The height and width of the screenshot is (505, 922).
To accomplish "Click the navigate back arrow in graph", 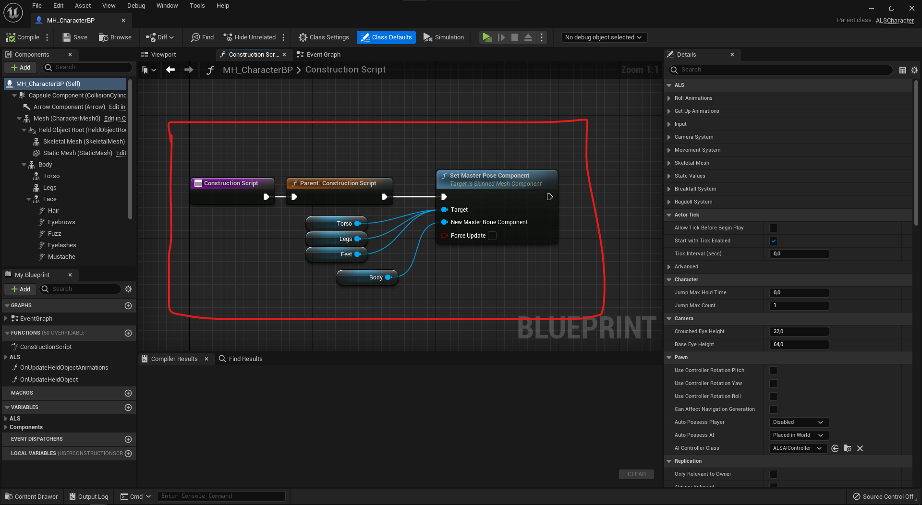I will (170, 70).
